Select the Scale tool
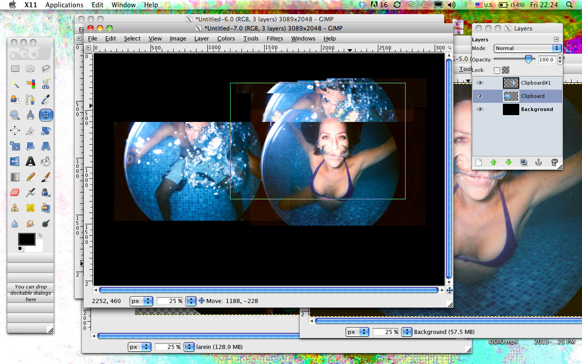 coord(15,147)
